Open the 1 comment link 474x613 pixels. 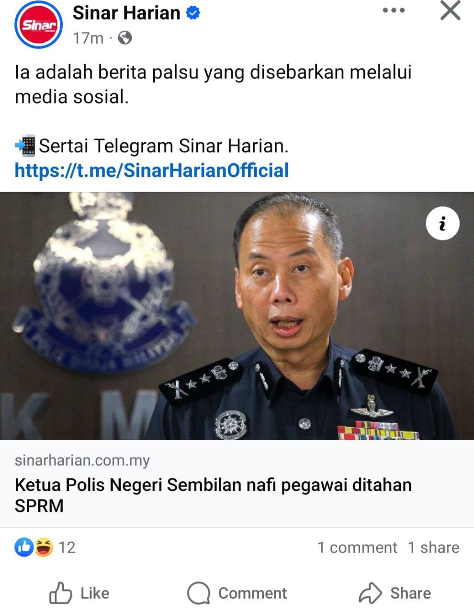click(357, 547)
